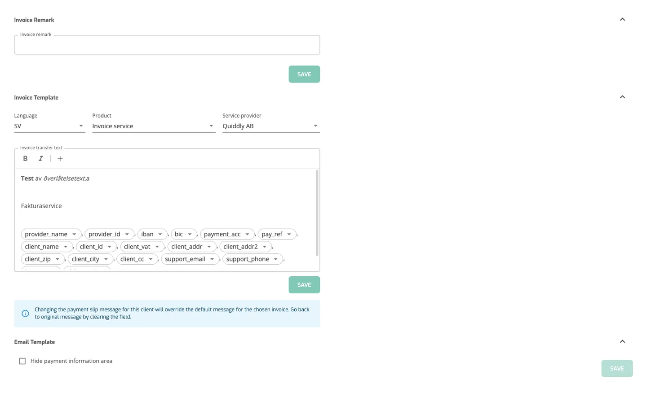Viewport: 647px width, 401px height.
Task: Toggle italic formatting in the editor toolbar
Action: click(40, 158)
